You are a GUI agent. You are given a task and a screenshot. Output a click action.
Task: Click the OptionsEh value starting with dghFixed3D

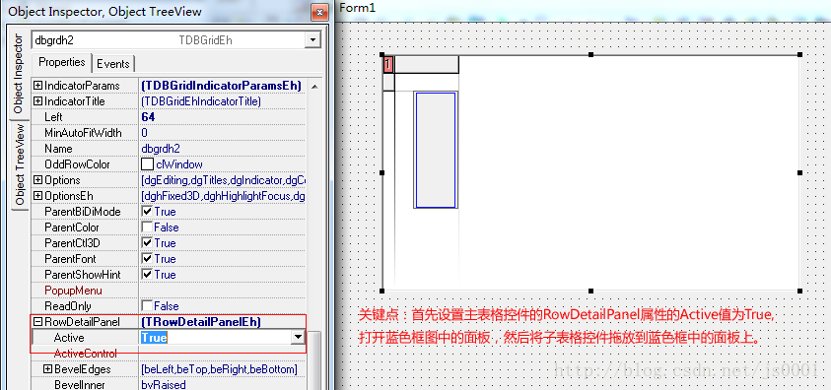[223, 196]
